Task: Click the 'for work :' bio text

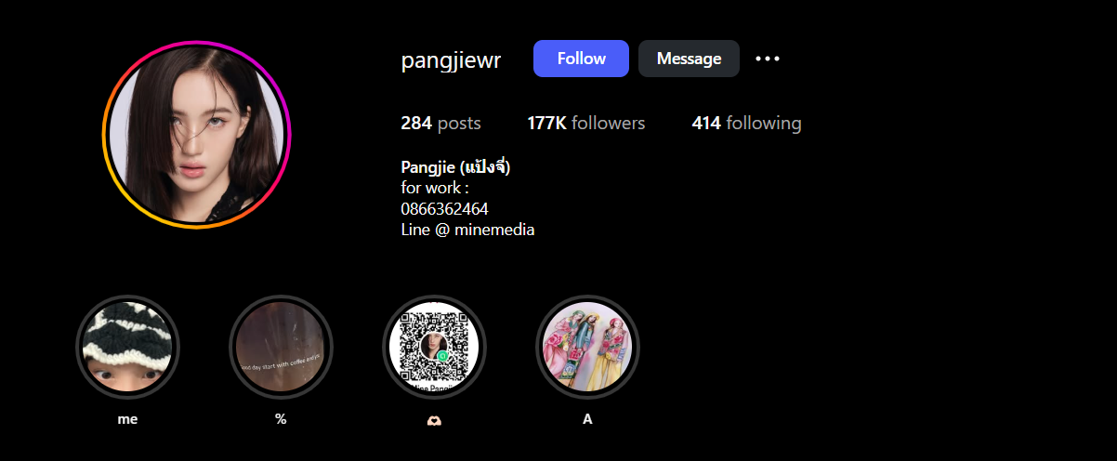Action: (434, 188)
